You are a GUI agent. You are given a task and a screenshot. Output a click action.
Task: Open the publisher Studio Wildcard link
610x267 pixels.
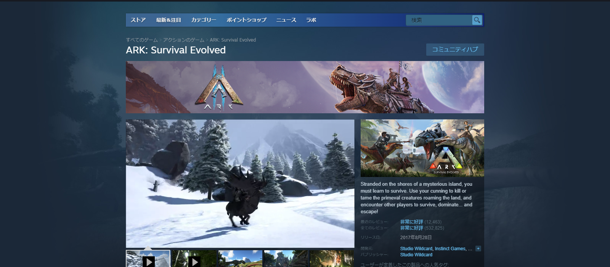click(x=416, y=255)
